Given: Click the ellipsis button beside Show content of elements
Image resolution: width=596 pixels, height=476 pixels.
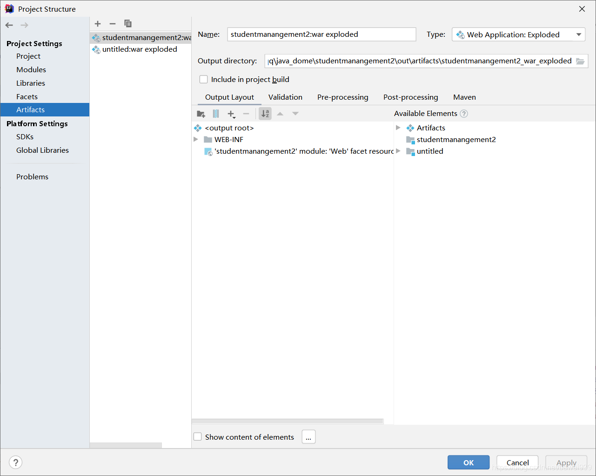Looking at the screenshot, I should (308, 437).
